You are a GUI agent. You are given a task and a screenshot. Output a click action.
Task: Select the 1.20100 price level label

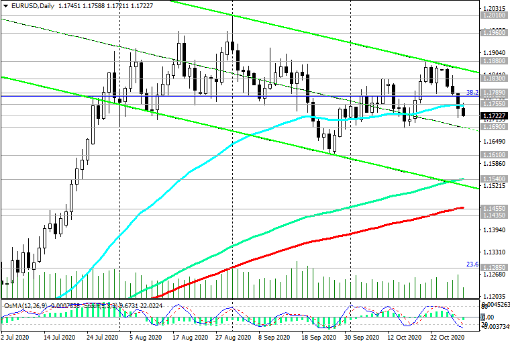pos(494,15)
